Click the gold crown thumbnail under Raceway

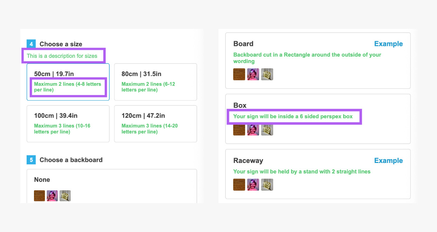click(267, 185)
